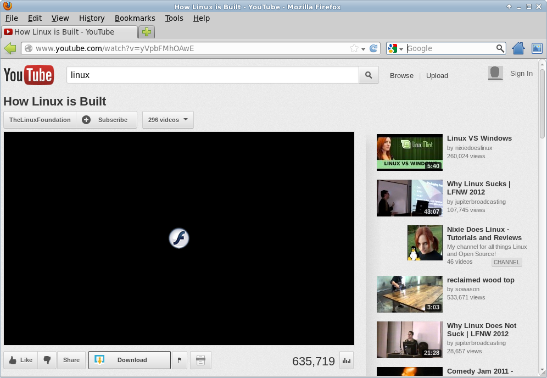This screenshot has width=547, height=378.
Task: Open Why Linux Sucks LFNW 2012 title
Action: tap(479, 188)
